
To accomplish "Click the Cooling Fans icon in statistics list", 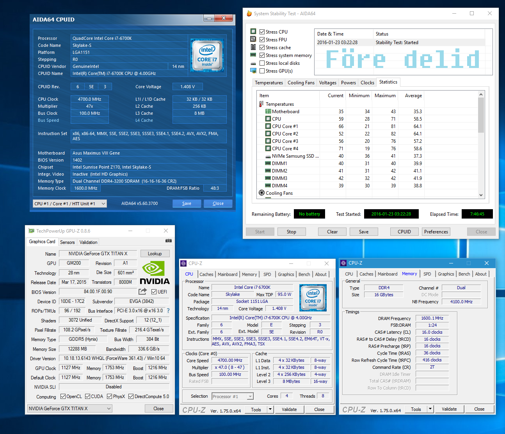I will point(261,193).
